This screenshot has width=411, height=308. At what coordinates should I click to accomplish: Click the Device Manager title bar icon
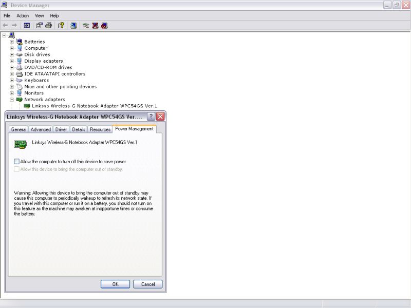[4, 5]
